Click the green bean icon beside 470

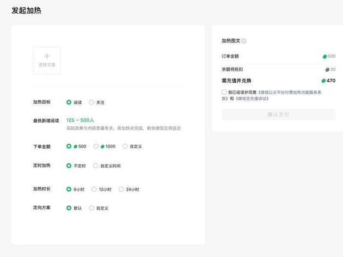pyautogui.click(x=324, y=81)
